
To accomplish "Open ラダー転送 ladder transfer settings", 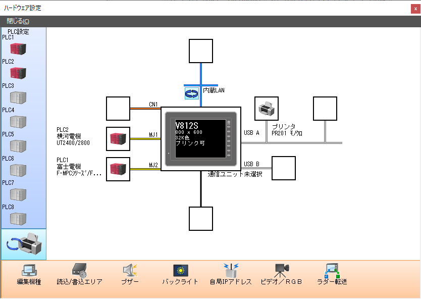I will pos(332,274).
